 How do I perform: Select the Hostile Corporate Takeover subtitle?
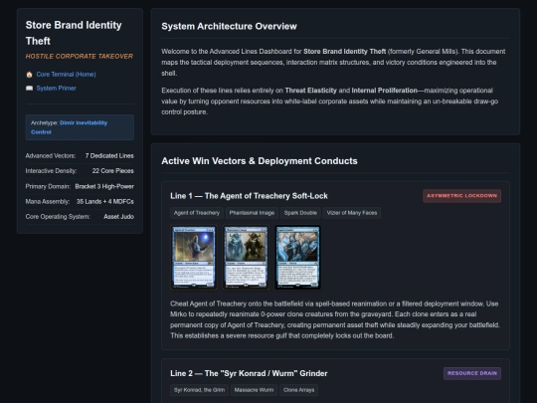[80, 56]
